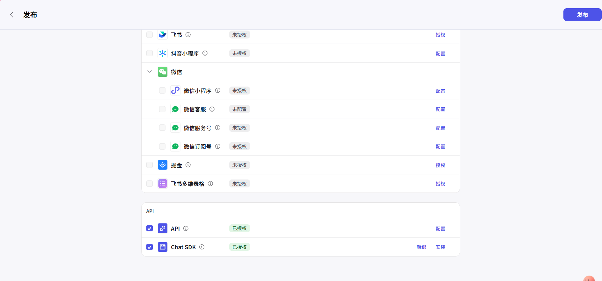Click the 未配置 status tag for 微信客服
The image size is (602, 281).
(239, 109)
